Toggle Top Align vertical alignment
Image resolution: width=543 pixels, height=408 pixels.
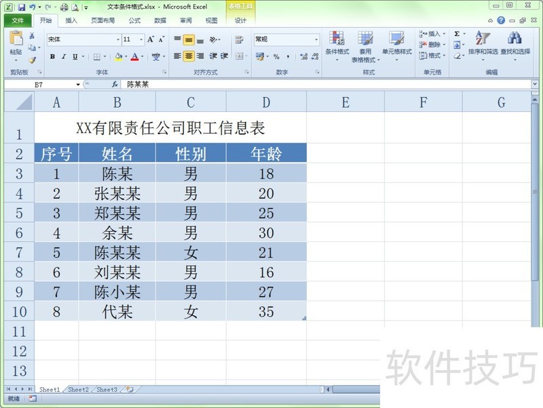(x=177, y=39)
